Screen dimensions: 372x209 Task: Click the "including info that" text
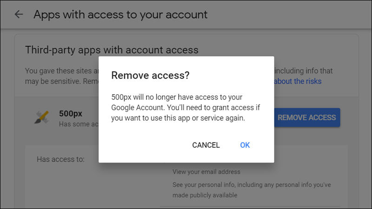304,71
